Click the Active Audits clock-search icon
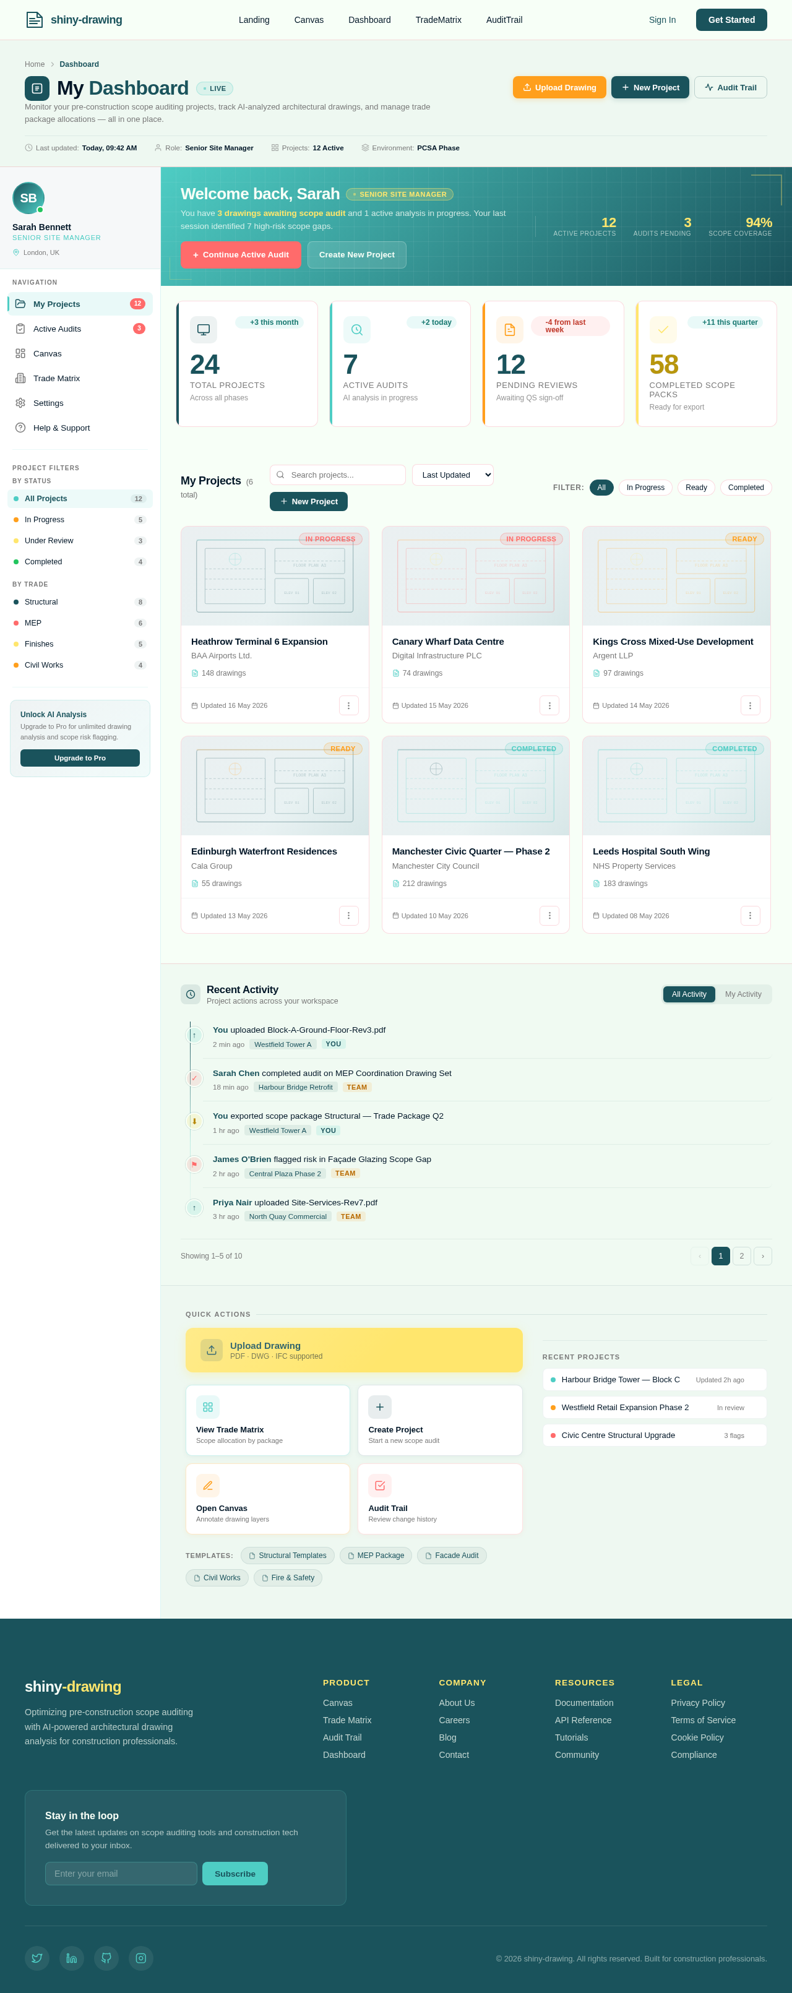 [x=356, y=330]
